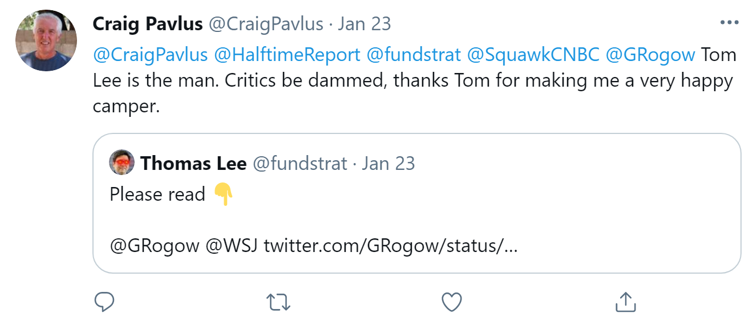
Task: Retweet this tweet
Action: [x=278, y=302]
